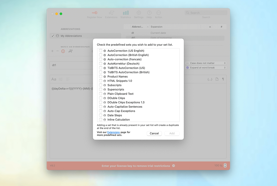
Task: Open the Statistics chart icon
Action: pyautogui.click(x=126, y=13)
